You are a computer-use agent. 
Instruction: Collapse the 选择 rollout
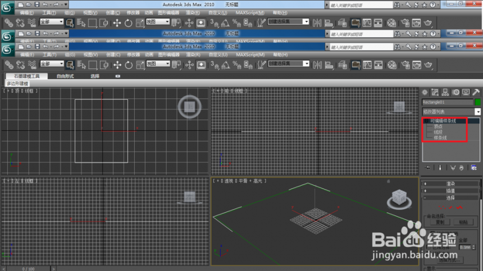(x=450, y=198)
